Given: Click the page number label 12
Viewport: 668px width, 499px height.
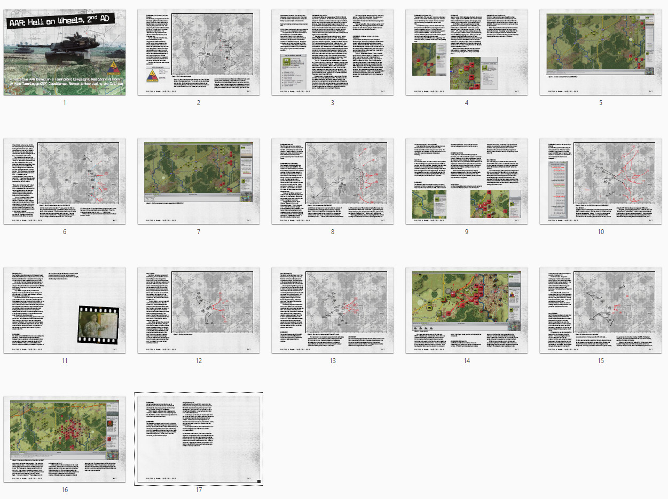Looking at the screenshot, I should [199, 360].
